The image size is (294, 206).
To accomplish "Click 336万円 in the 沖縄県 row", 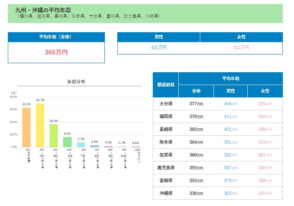I will [196, 193].
